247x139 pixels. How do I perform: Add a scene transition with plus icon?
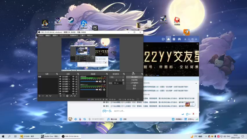116,80
